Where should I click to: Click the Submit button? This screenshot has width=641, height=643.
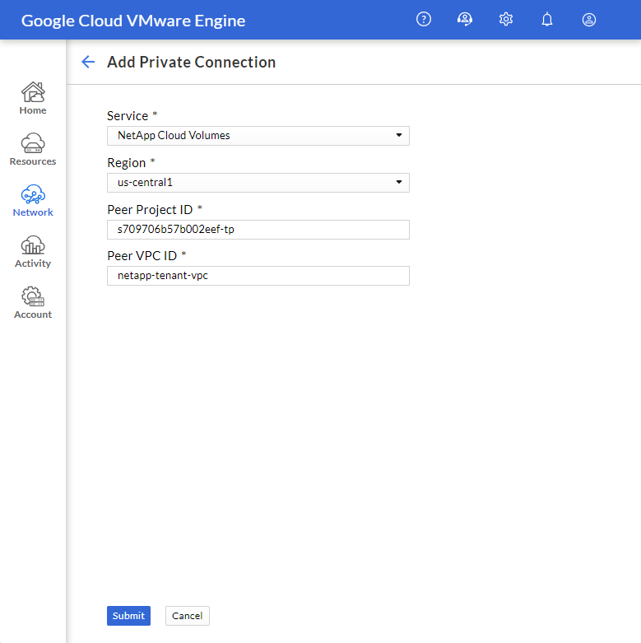pos(128,616)
